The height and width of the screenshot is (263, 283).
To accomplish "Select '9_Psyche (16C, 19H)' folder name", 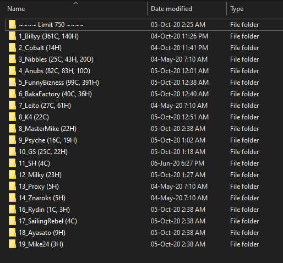I will 48,140.
